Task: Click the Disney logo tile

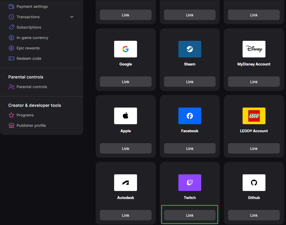Action: coord(254,49)
